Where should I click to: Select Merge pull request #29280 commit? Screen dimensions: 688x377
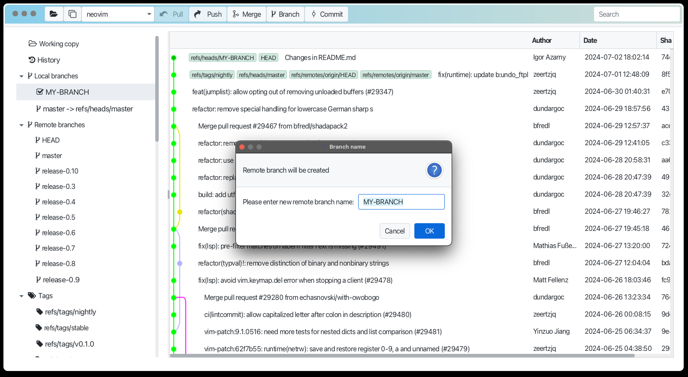pyautogui.click(x=292, y=297)
